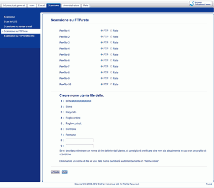Image resolution: width=214 pixels, height=188 pixels.
Task: Click the Annulla button
Action: point(55,172)
